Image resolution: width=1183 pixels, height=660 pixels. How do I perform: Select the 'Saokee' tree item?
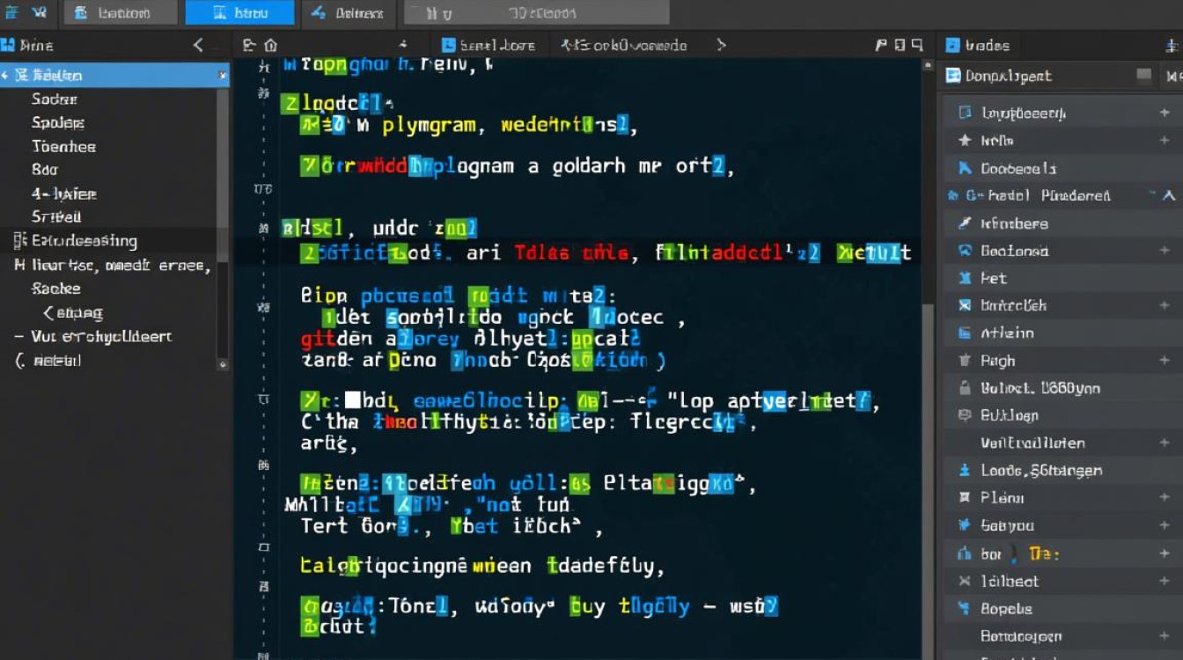pyautogui.click(x=55, y=288)
